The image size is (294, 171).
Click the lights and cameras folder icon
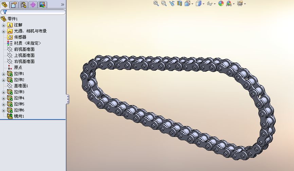point(10,31)
